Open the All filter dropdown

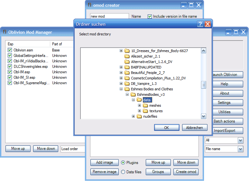pyautogui.click(x=240, y=140)
